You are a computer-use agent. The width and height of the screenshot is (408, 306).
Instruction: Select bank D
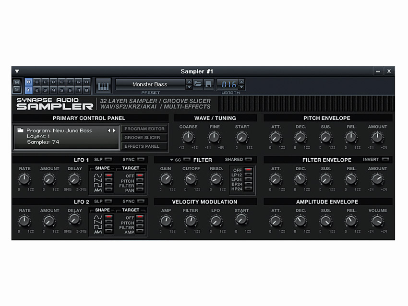click(x=53, y=82)
